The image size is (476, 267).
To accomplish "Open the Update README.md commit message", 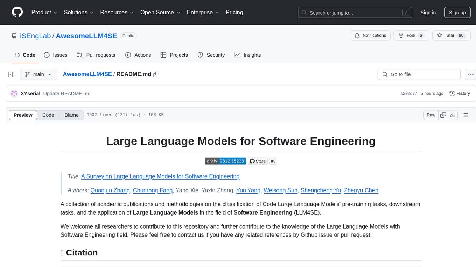I will coord(67,94).
